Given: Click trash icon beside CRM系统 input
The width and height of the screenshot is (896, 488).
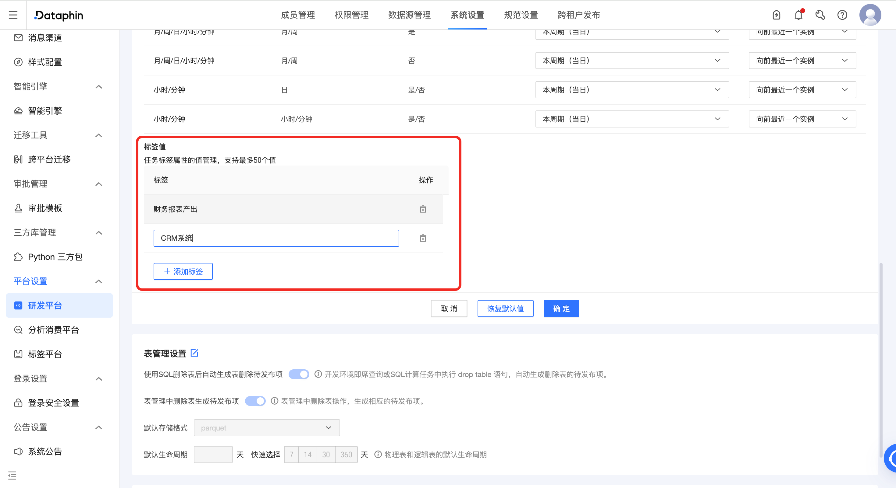Looking at the screenshot, I should pyautogui.click(x=423, y=238).
